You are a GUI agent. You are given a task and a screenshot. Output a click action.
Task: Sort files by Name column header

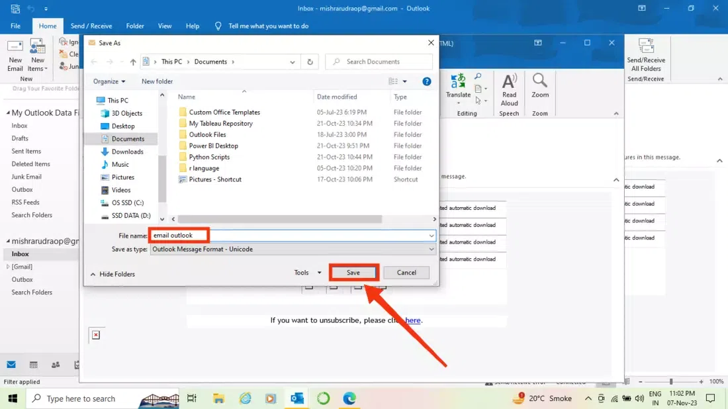[x=186, y=97]
